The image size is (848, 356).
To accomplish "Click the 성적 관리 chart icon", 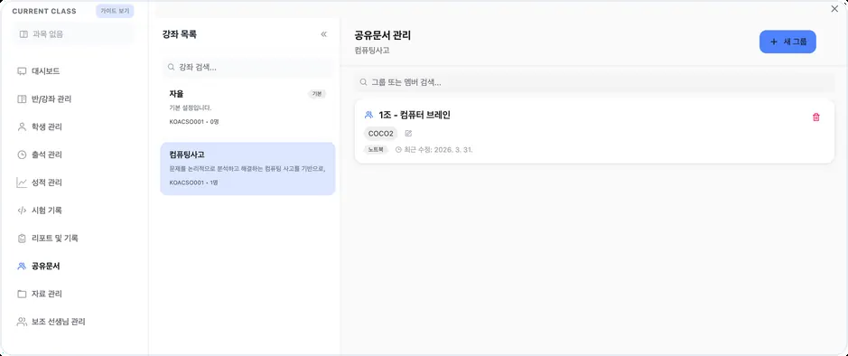I will click(22, 183).
